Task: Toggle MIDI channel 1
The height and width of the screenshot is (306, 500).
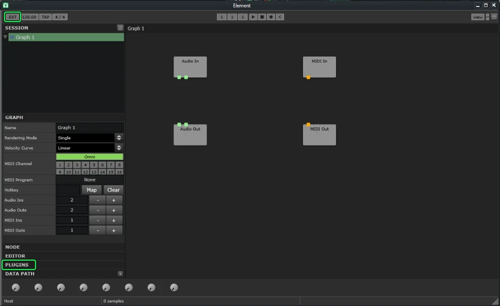Action: (60, 165)
